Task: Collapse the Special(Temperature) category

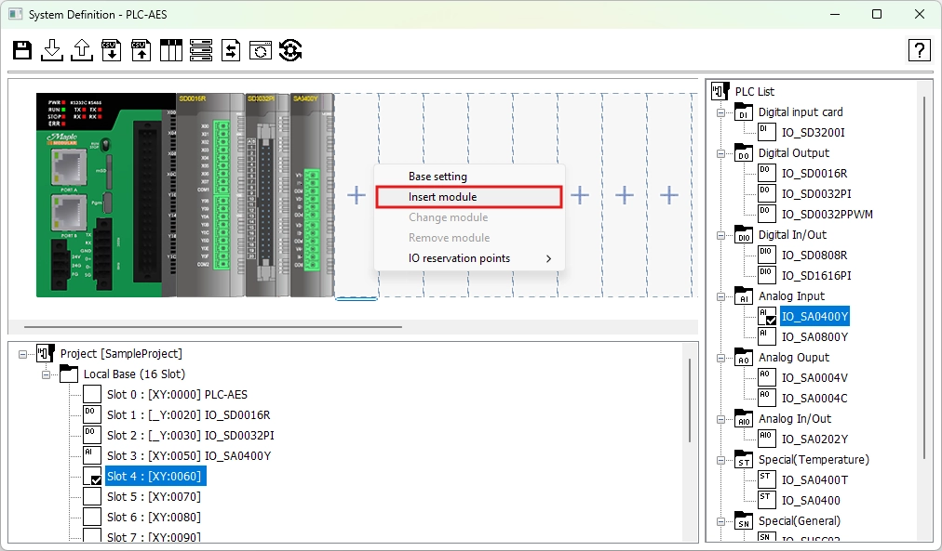Action: pos(720,461)
